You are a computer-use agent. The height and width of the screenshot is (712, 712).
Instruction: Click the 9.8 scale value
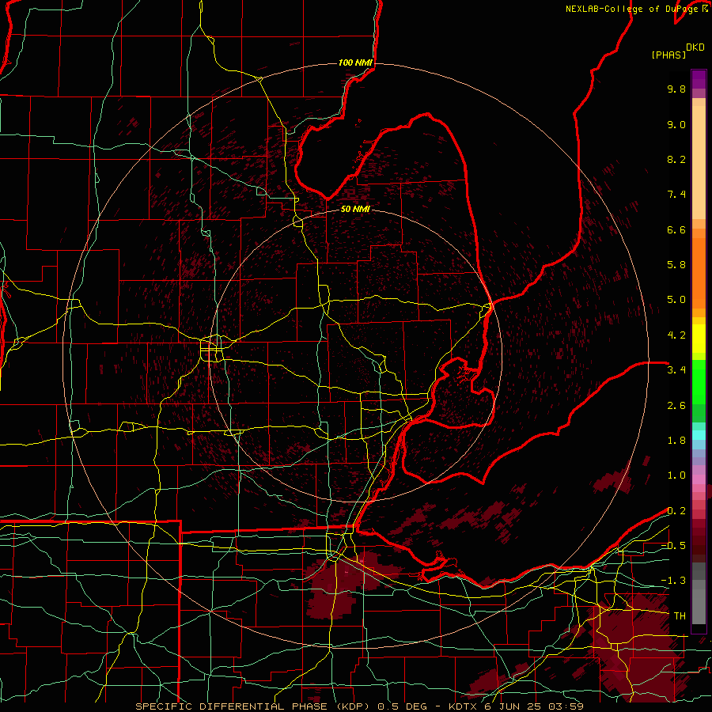tap(676, 89)
